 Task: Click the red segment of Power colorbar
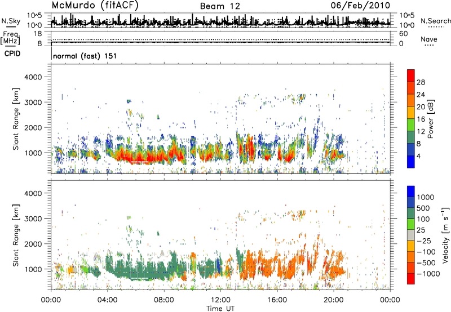411,76
